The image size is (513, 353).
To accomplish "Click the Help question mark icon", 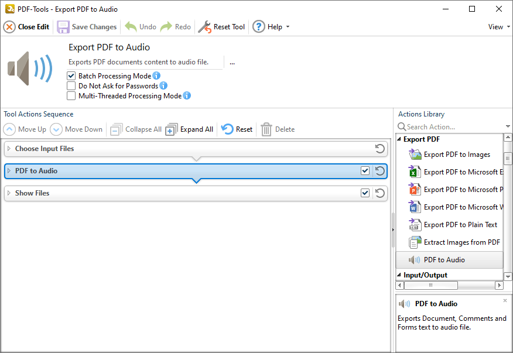I will pos(259,27).
